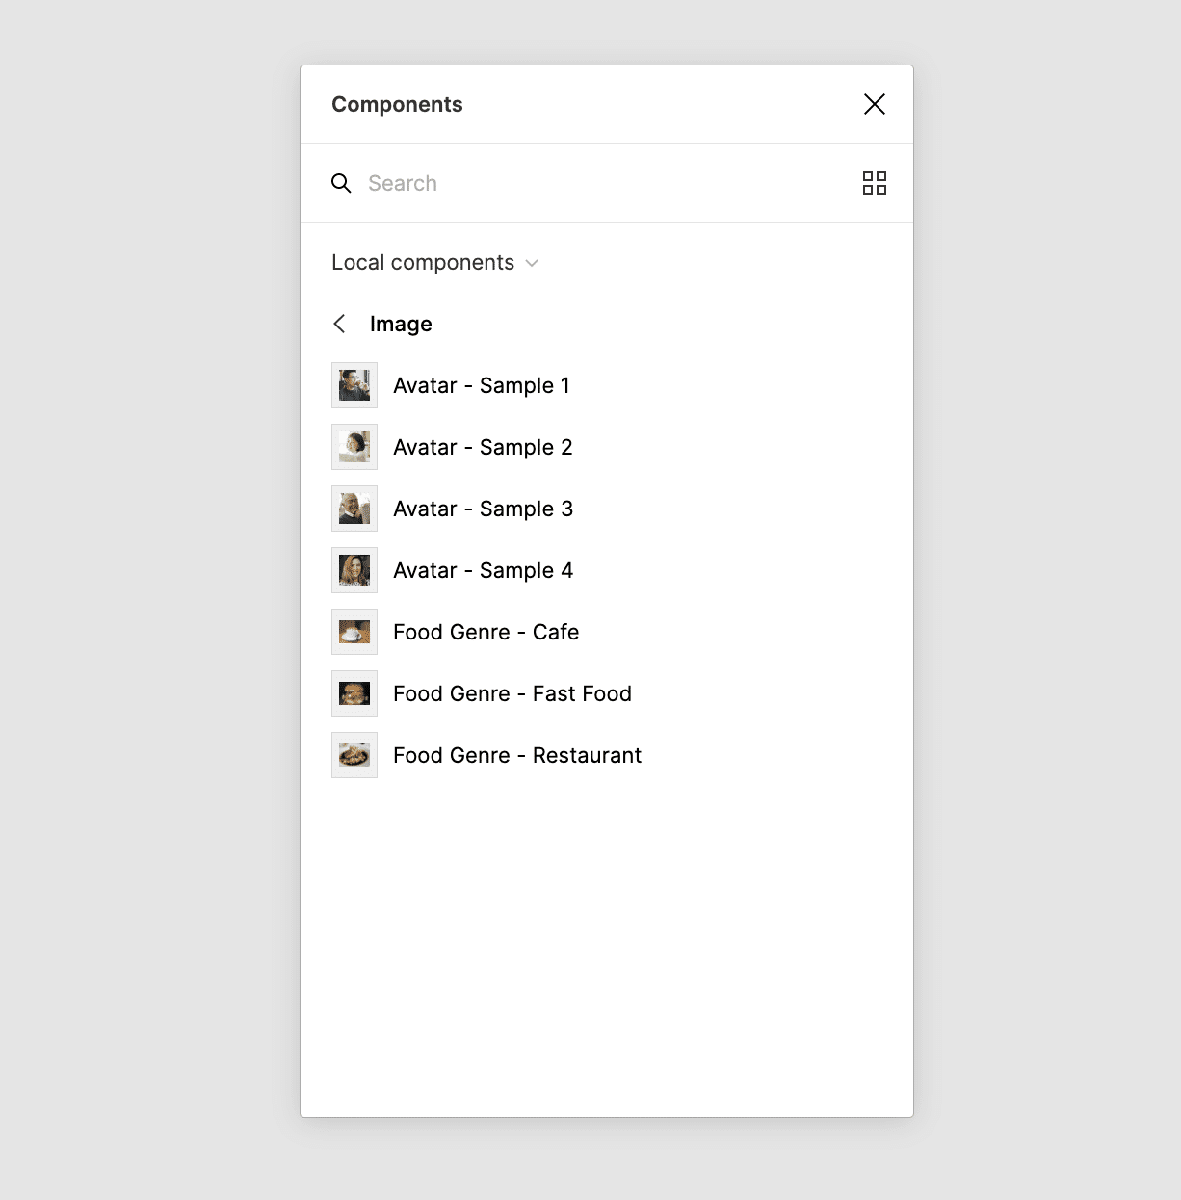Click the Food Genre - Cafe label
This screenshot has height=1200, width=1181.
486,632
